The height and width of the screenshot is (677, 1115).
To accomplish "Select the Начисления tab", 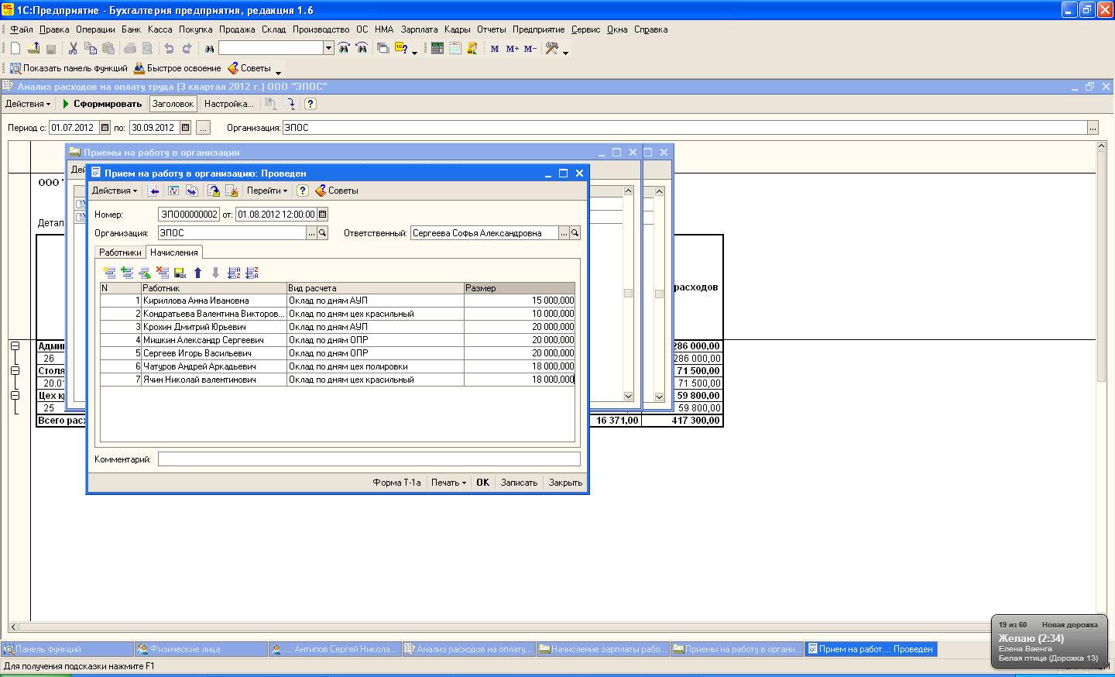I will [174, 253].
